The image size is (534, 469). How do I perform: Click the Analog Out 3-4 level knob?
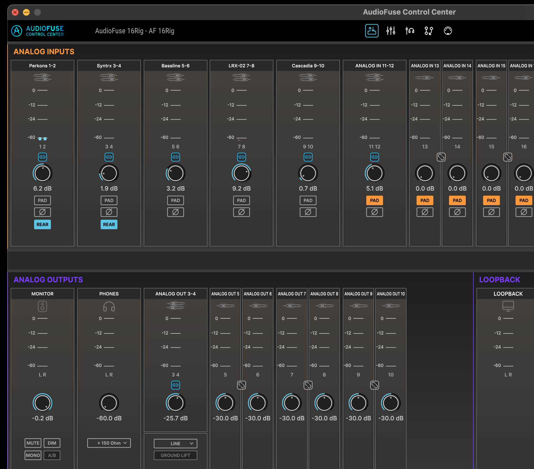point(176,403)
